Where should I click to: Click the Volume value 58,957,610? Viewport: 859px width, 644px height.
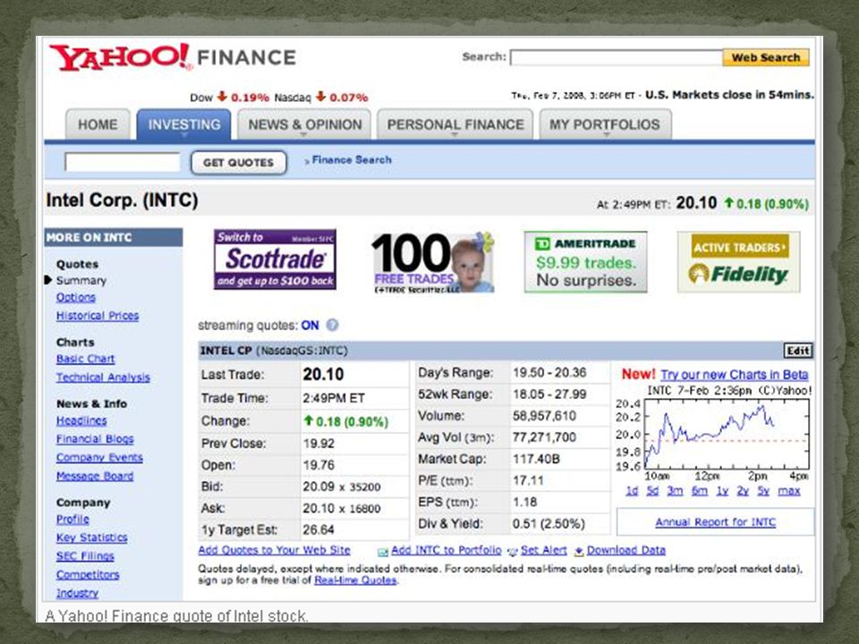pos(544,416)
